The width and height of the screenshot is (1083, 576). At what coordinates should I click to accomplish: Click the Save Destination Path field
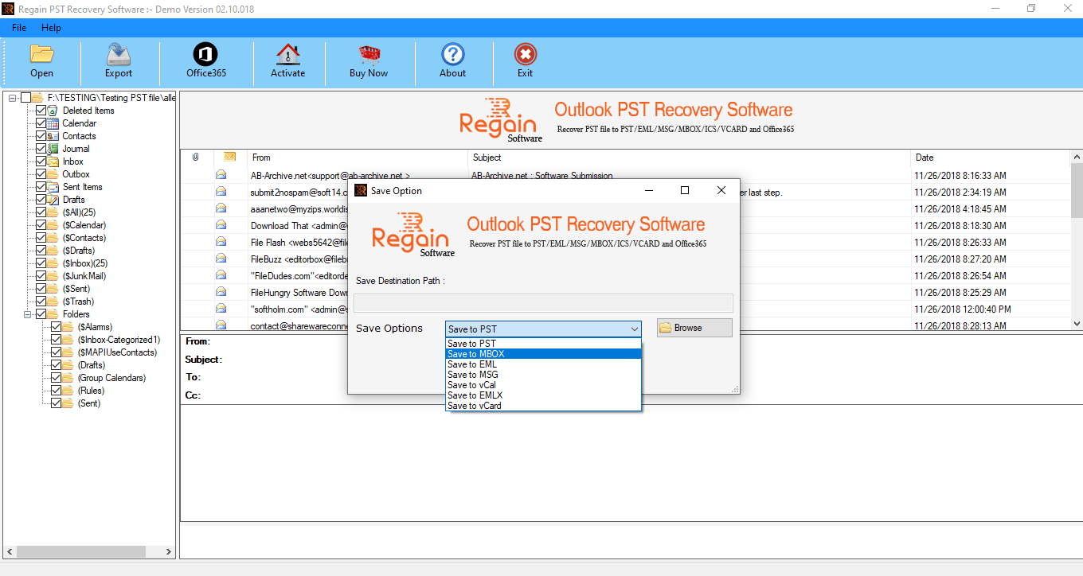(543, 302)
